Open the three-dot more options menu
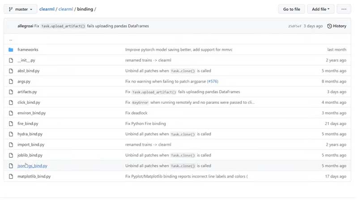 tap(344, 9)
